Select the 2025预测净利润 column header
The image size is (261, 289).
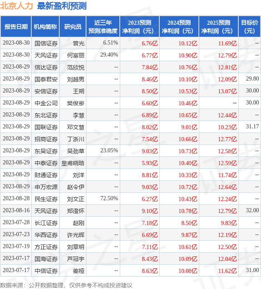pos(219,27)
